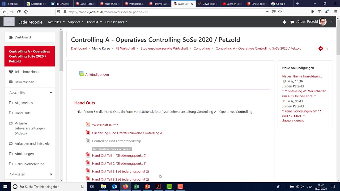Image resolution: width=340 pixels, height=191 pixels.
Task: Open the Hand Out Teil 3.2 link
Action: pyautogui.click(x=120, y=179)
